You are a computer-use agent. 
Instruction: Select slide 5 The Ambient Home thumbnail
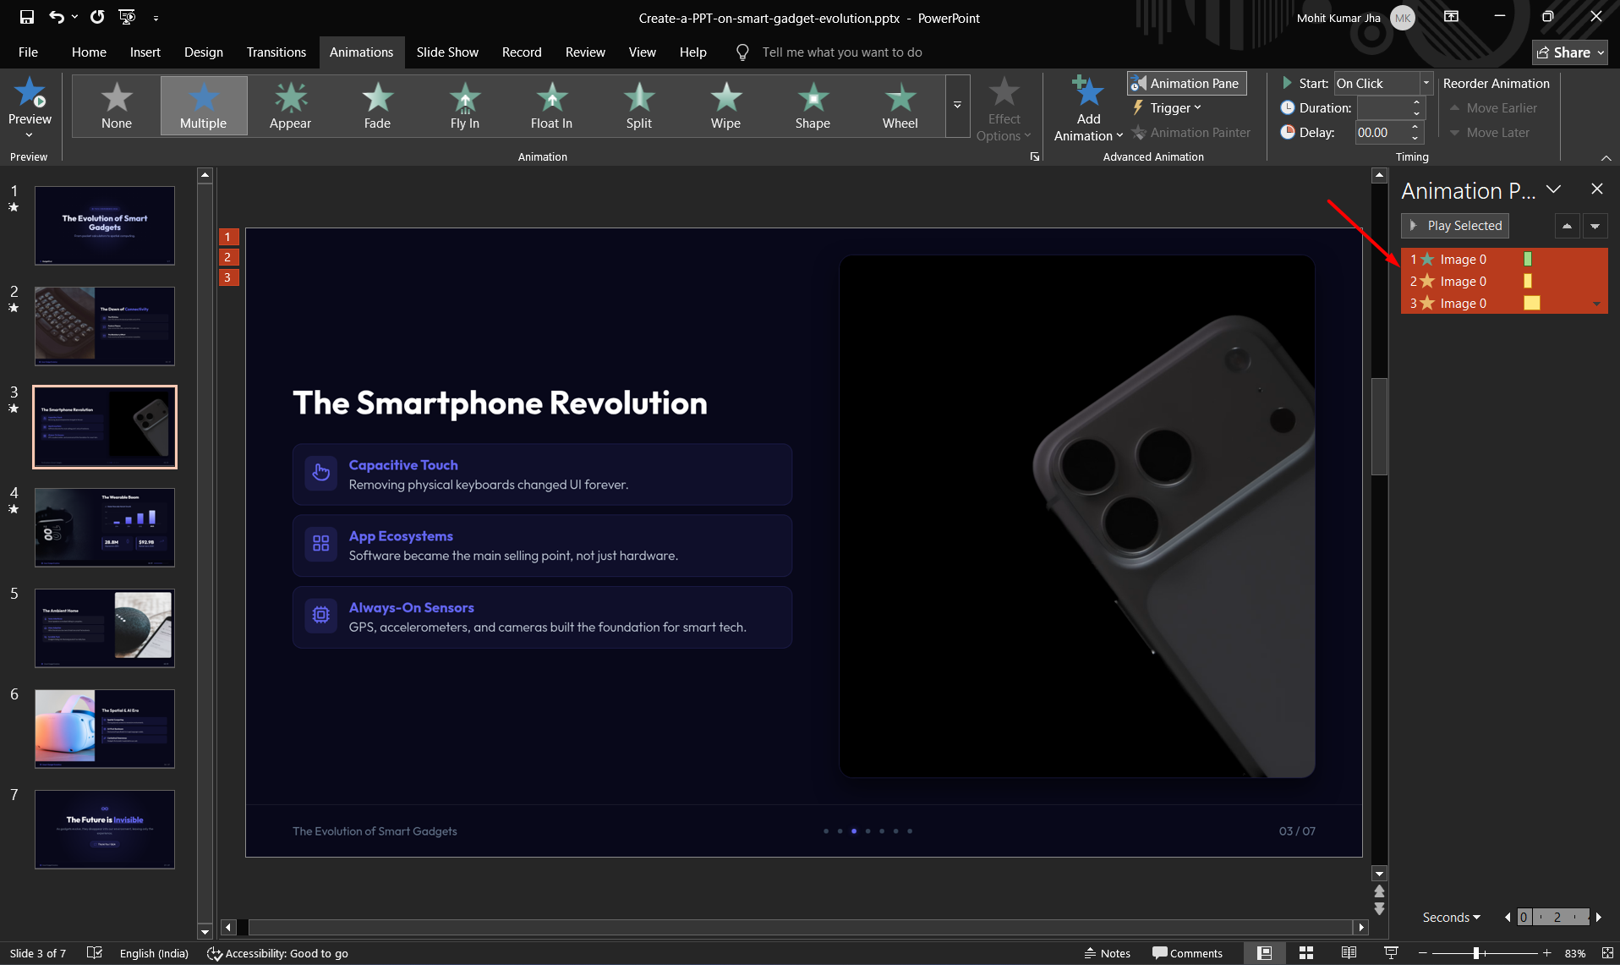[105, 628]
